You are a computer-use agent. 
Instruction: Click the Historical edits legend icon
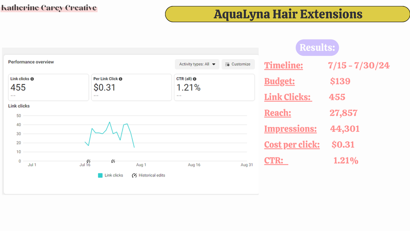coord(134,175)
